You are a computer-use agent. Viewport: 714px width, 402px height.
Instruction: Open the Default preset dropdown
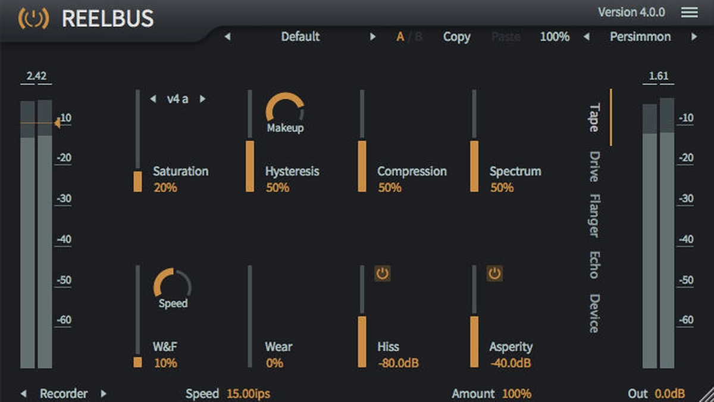point(300,37)
